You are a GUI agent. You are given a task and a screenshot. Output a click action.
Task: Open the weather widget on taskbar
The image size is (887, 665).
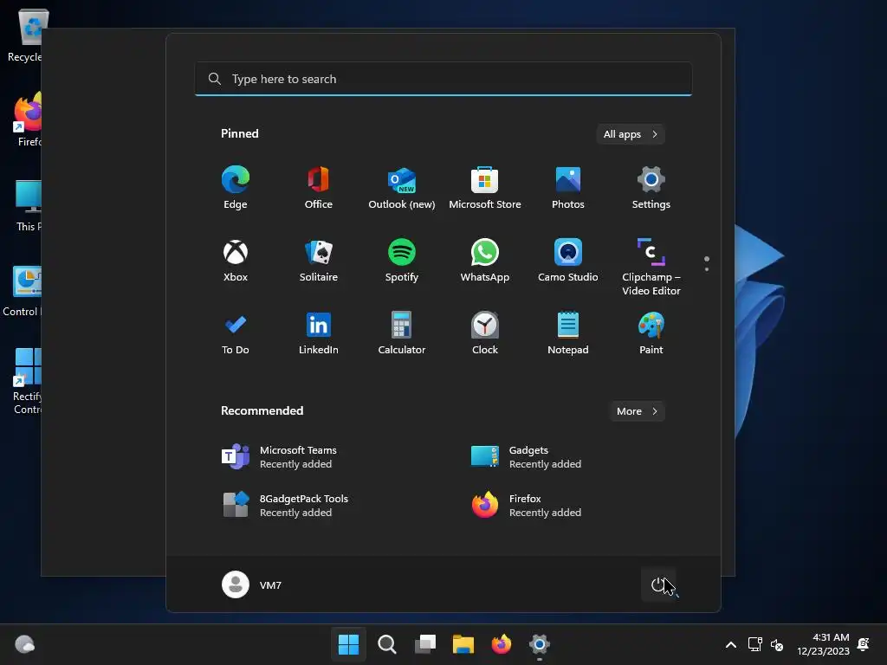(x=24, y=644)
